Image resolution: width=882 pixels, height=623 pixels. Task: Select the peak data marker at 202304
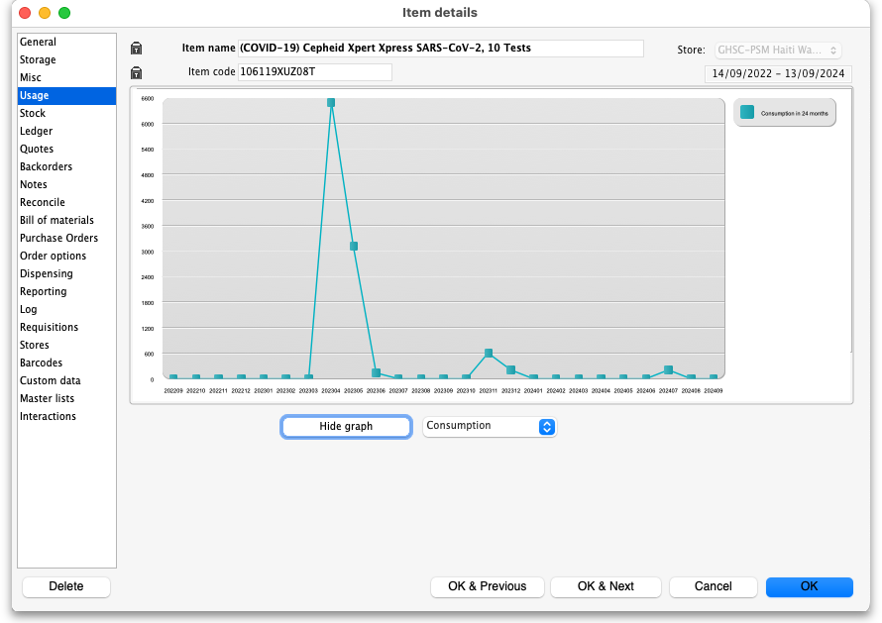coord(331,103)
